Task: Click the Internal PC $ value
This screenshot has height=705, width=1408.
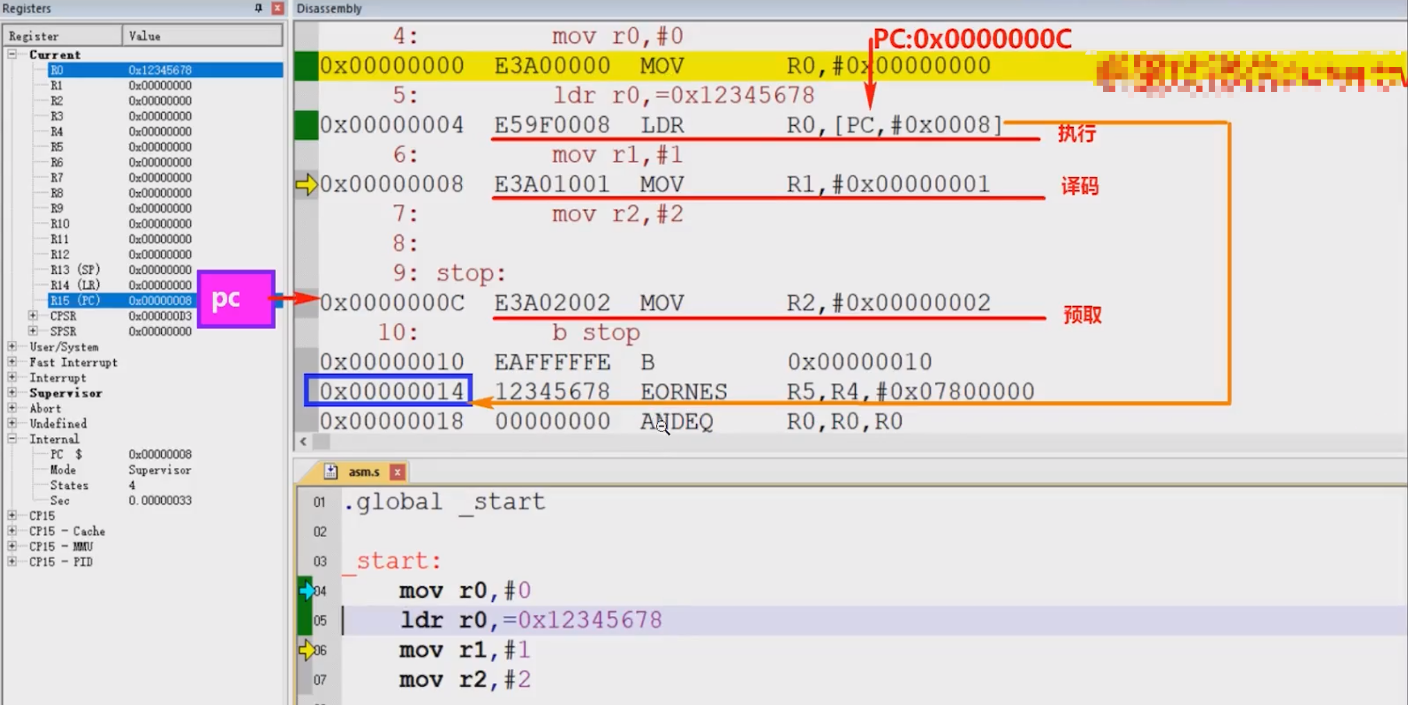Action: 160,454
